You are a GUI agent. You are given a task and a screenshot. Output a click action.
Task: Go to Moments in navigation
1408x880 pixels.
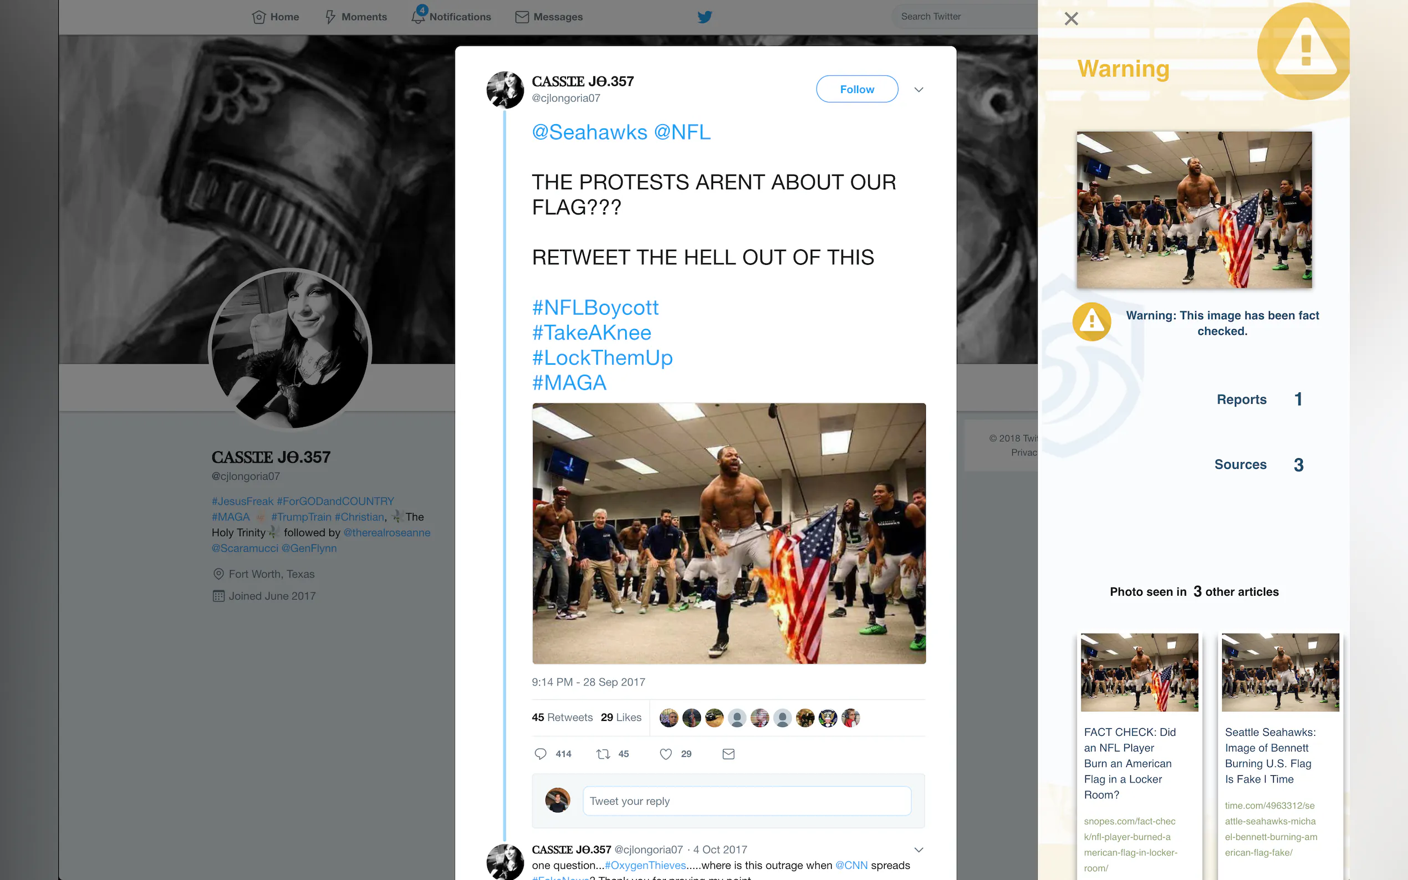pyautogui.click(x=356, y=17)
